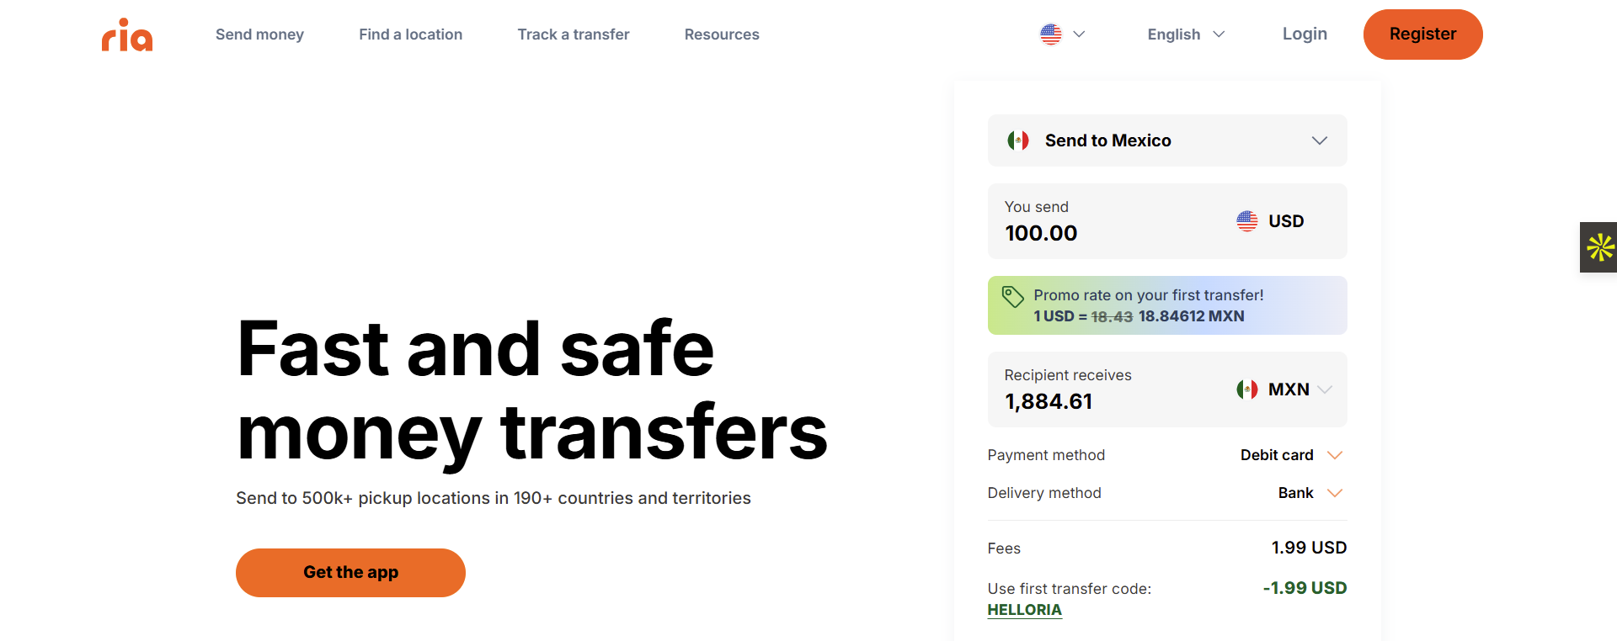This screenshot has height=641, width=1617.
Task: Expand the Send to Mexico destination dropdown
Action: pyautogui.click(x=1167, y=140)
